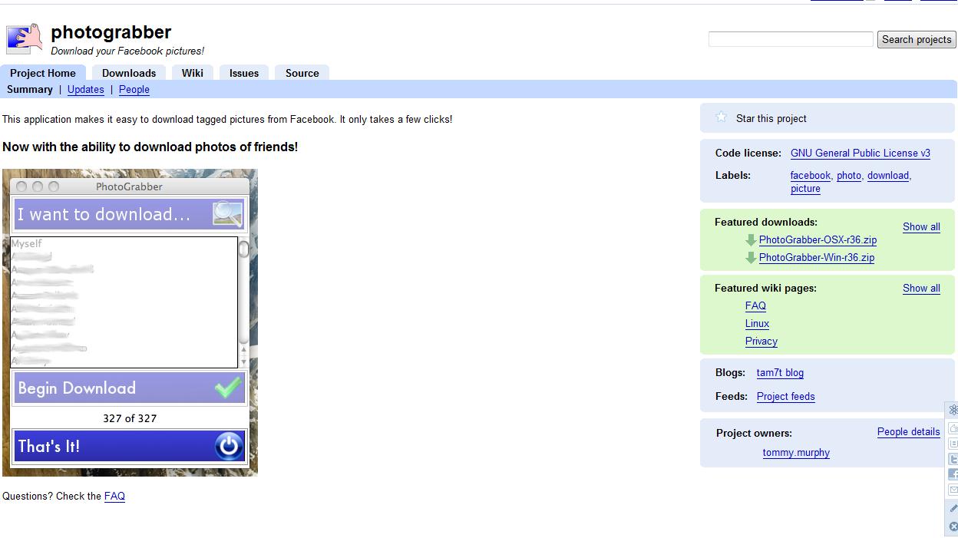The image size is (958, 538).
Task: Open the Source tab
Action: (302, 73)
